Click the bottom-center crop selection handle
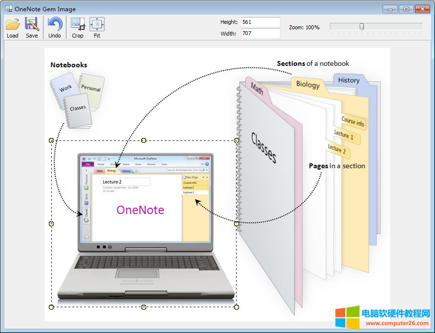 click(x=144, y=307)
